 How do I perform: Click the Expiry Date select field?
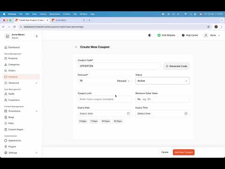[105, 114]
